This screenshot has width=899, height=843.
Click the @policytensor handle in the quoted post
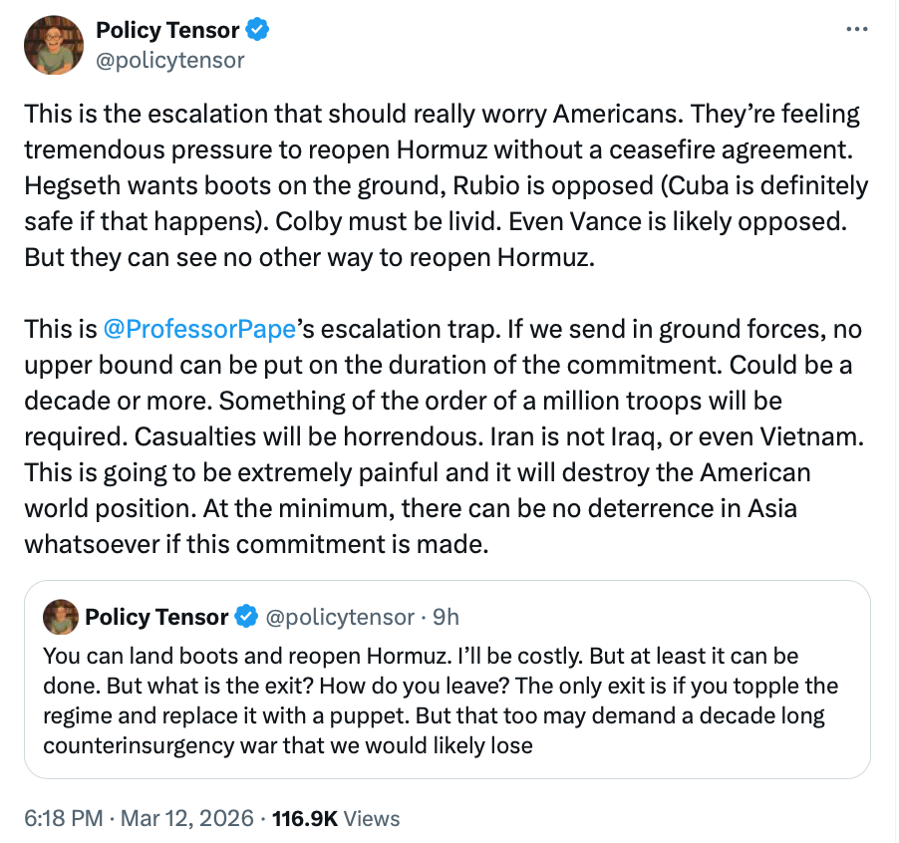[x=339, y=617]
